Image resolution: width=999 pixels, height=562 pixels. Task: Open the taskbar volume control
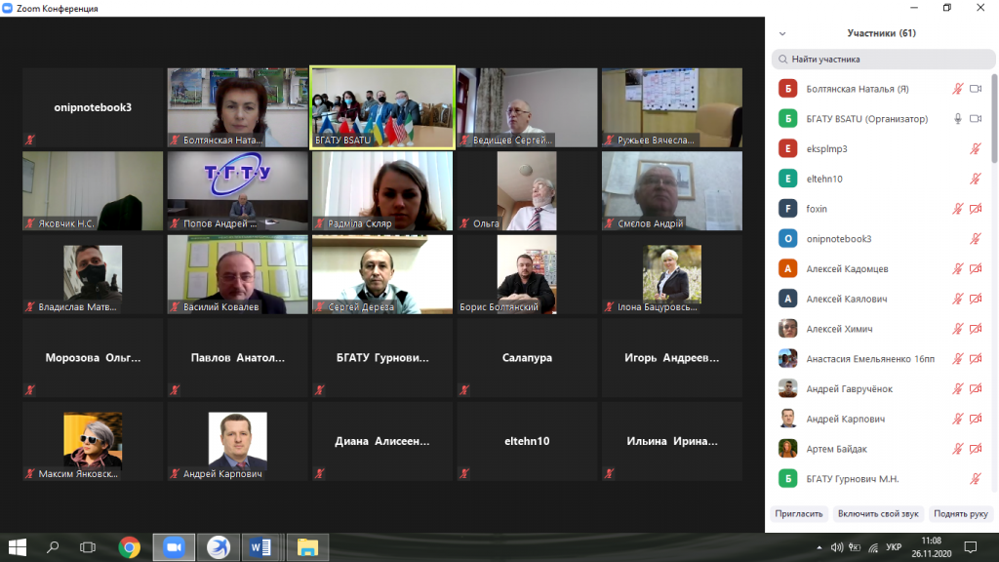click(x=836, y=547)
